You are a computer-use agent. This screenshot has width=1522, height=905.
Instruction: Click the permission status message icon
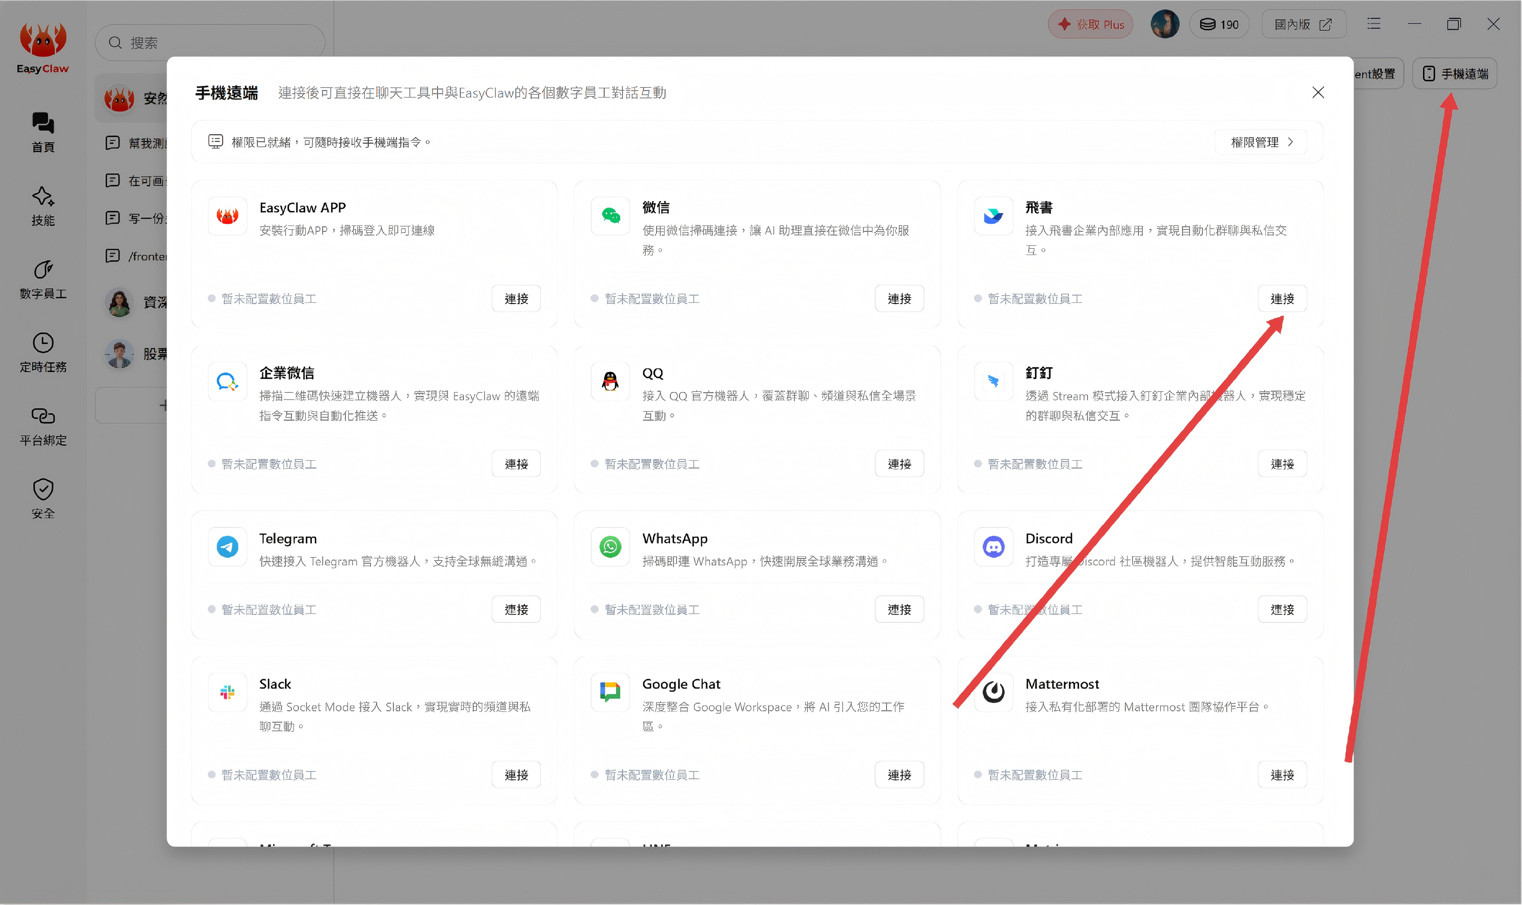point(215,142)
